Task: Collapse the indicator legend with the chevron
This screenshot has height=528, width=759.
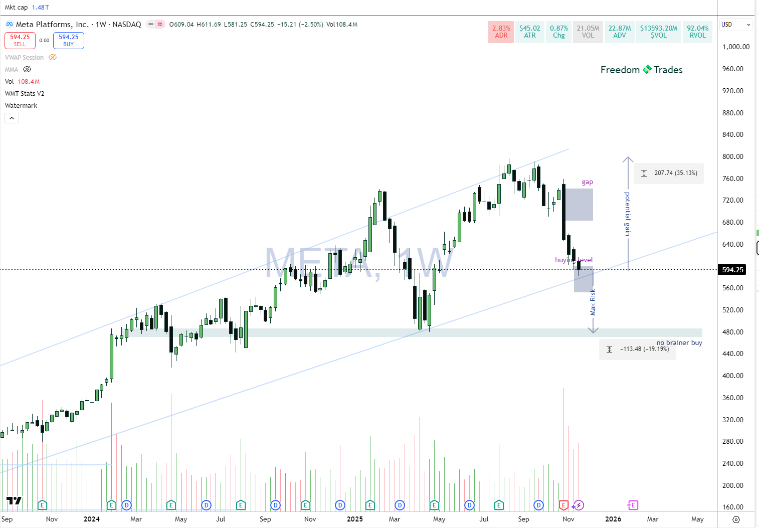Action: tap(12, 118)
